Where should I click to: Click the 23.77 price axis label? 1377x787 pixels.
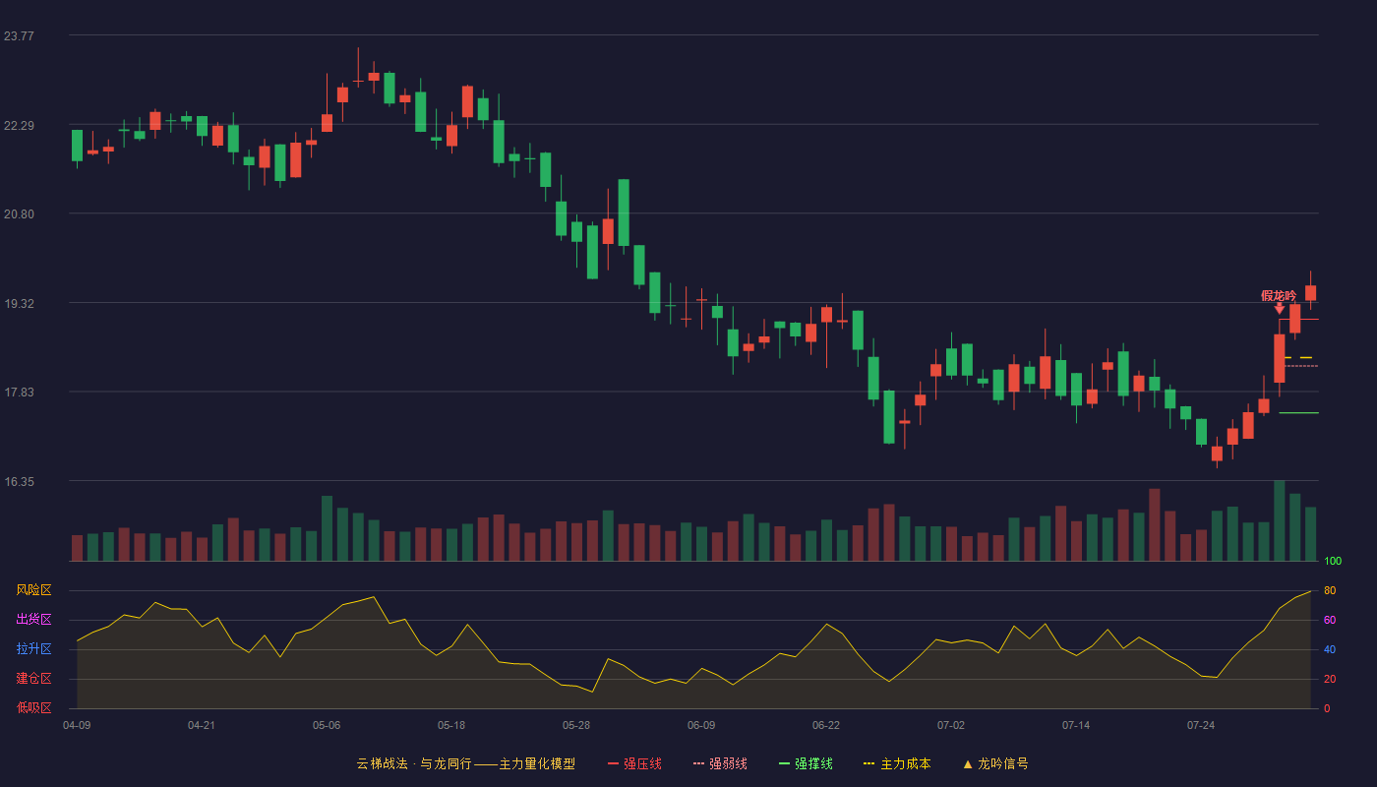19,36
